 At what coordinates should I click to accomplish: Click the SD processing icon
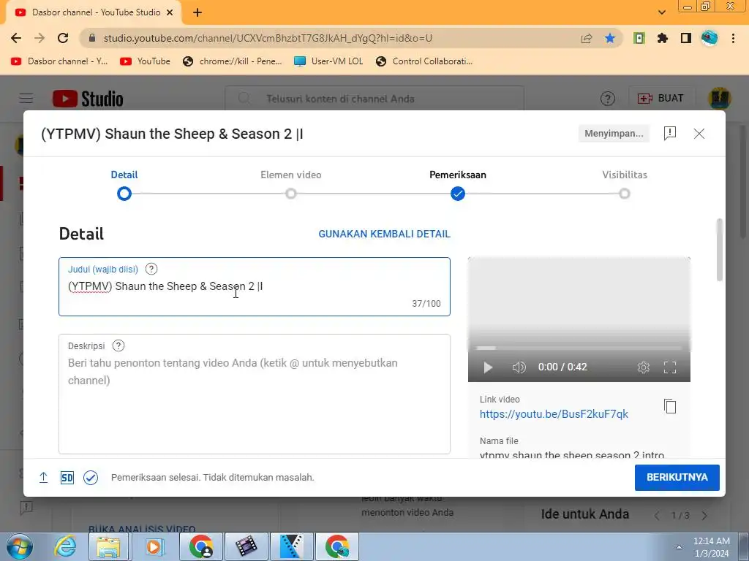67,478
